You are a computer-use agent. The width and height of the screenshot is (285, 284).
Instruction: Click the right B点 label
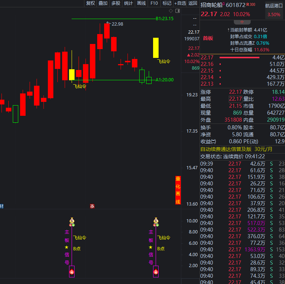point(161,248)
